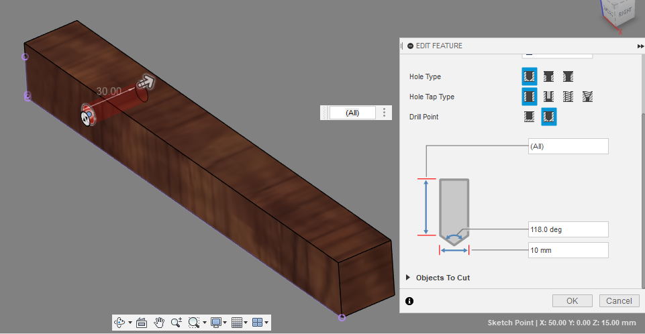Activate the Zoom tool

(177, 323)
